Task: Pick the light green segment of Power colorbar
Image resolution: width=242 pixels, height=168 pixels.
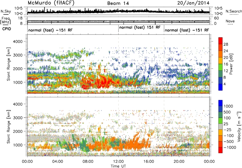Action: click(221, 67)
